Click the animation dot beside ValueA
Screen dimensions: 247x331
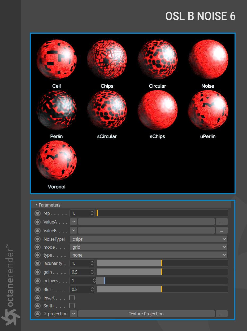click(38, 222)
